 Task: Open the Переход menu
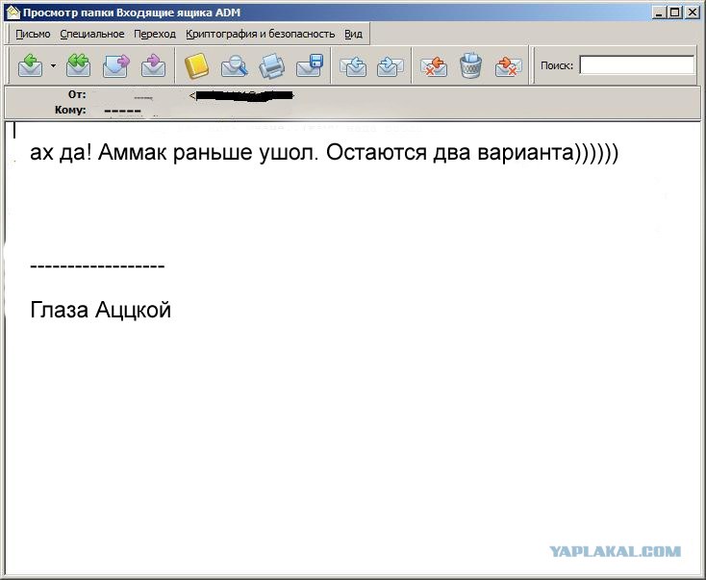155,34
